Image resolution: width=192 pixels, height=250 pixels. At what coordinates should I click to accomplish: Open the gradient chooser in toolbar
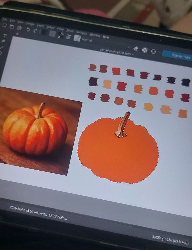click(x=44, y=32)
